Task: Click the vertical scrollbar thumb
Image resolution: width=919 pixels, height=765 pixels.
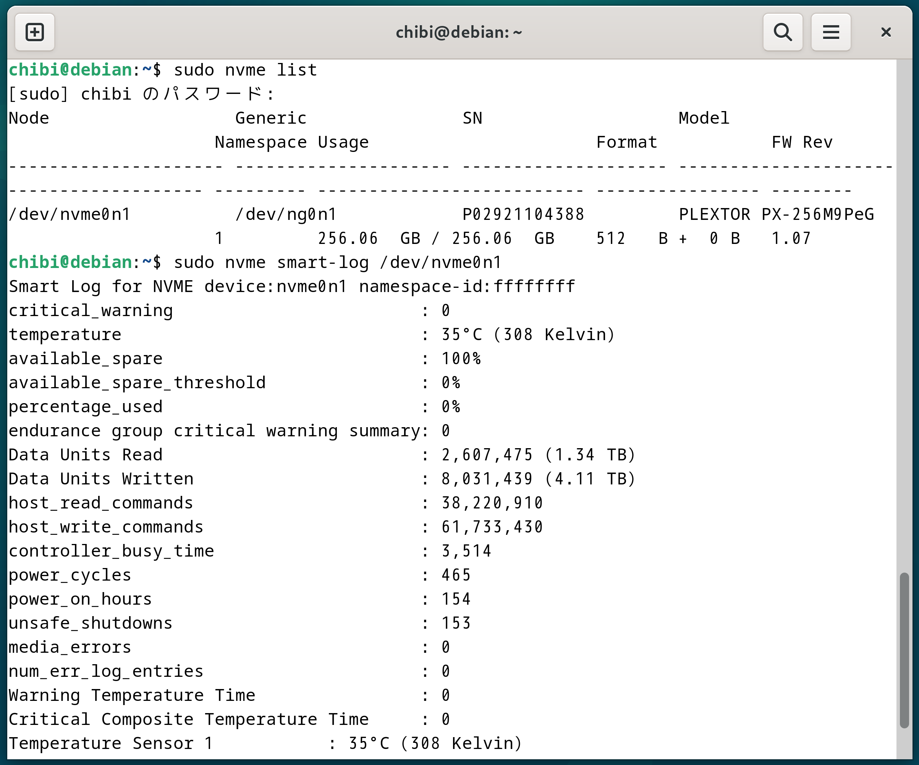Action: tap(904, 650)
